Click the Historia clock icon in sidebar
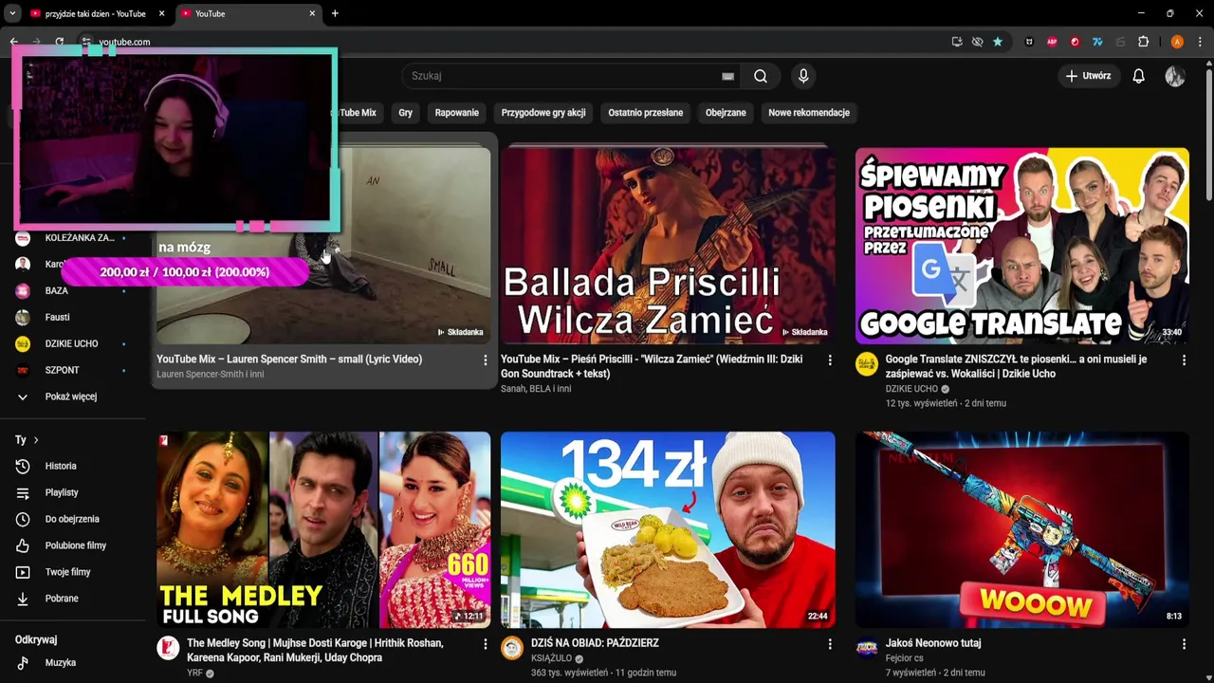Screen dimensions: 1214x683 pos(23,466)
